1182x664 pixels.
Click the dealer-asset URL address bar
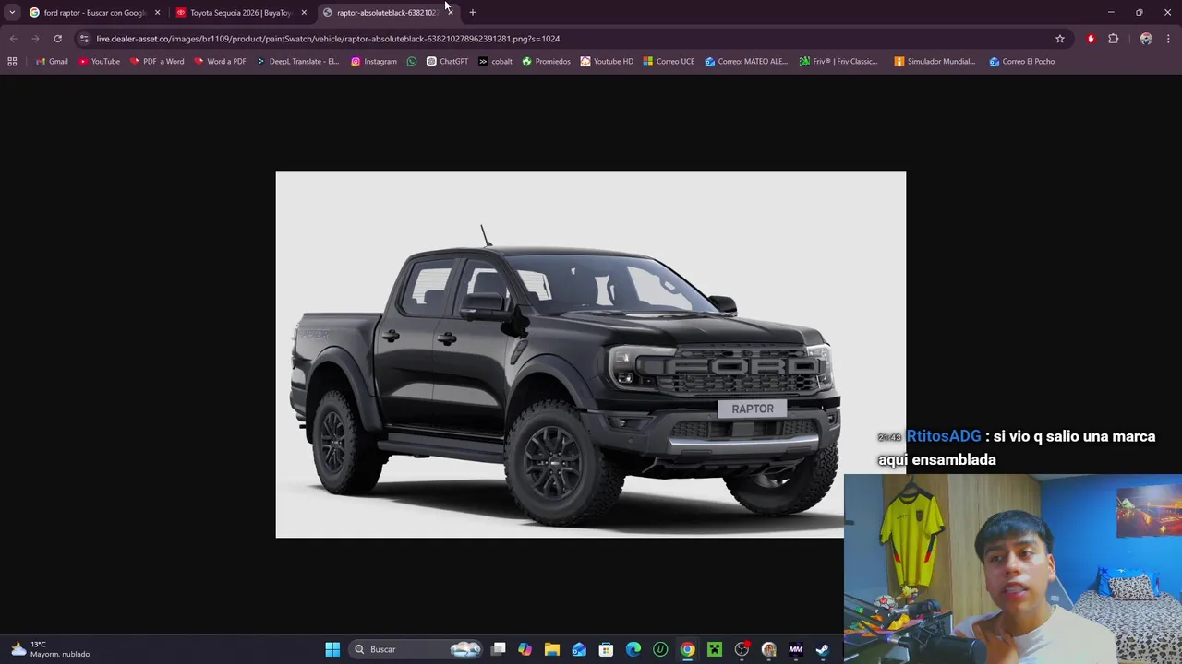[573, 39]
